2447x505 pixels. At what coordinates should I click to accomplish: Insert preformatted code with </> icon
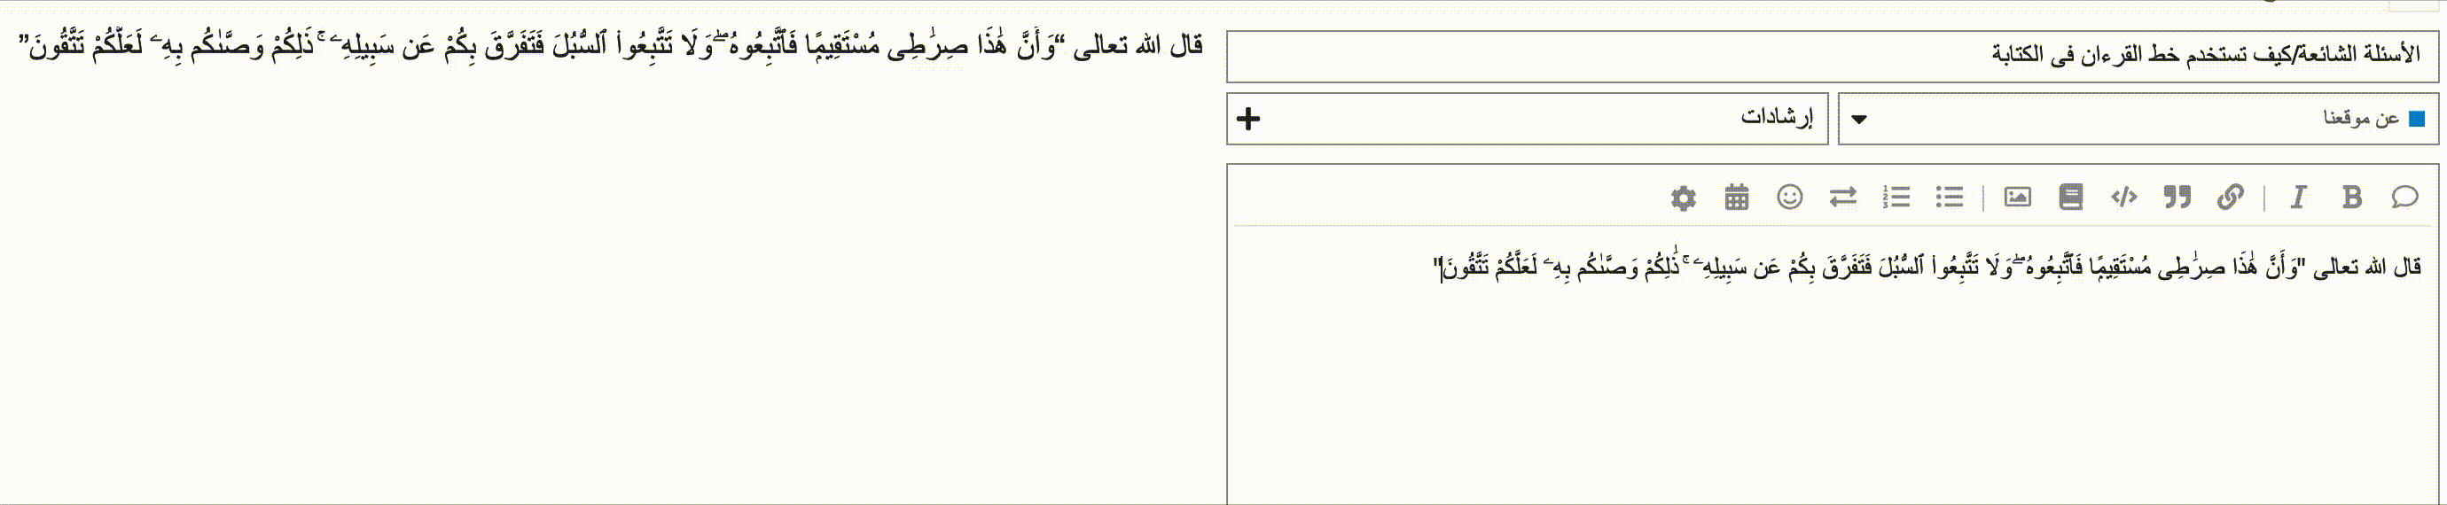[2123, 198]
